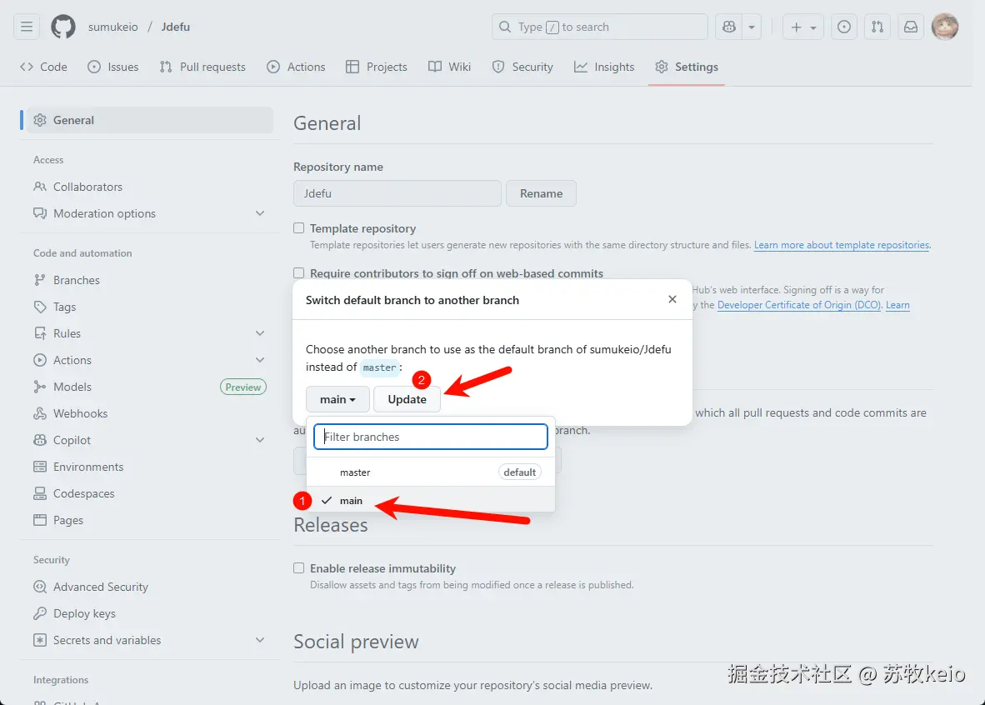Switch to the Pull requests tab
The height and width of the screenshot is (705, 985).
[x=202, y=67]
